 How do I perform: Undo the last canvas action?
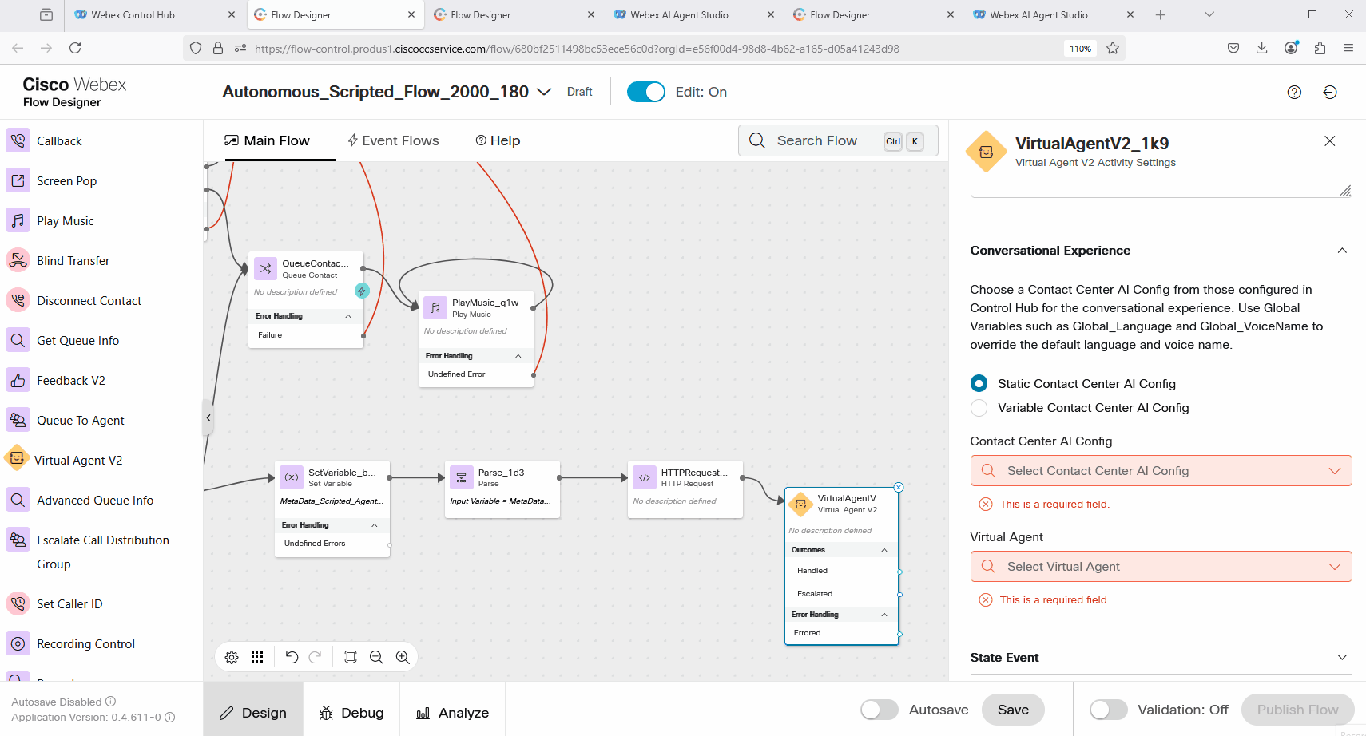tap(292, 657)
